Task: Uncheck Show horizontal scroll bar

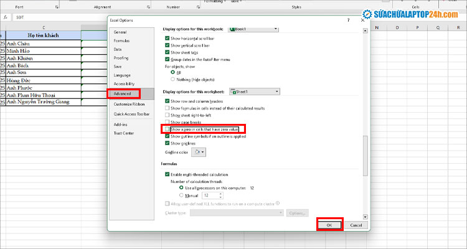Action: coord(167,39)
